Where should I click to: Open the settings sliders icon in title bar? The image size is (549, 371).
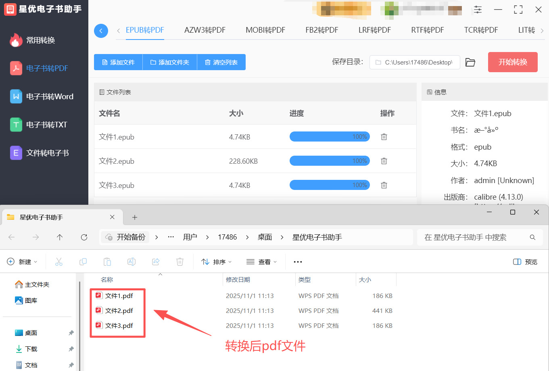[x=478, y=9]
